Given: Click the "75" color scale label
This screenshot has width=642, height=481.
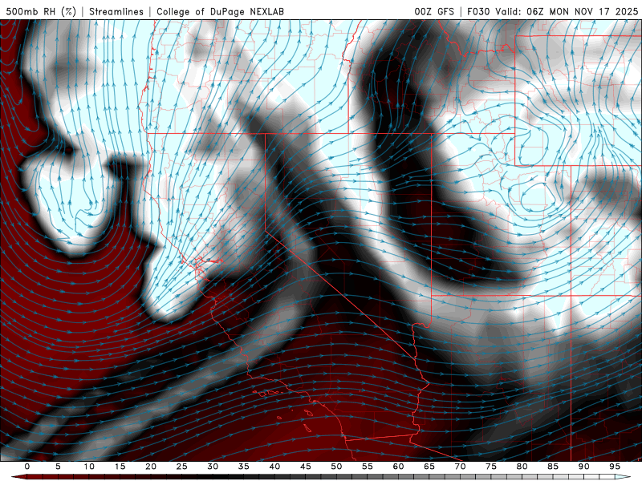Looking at the screenshot, I should (x=491, y=467).
